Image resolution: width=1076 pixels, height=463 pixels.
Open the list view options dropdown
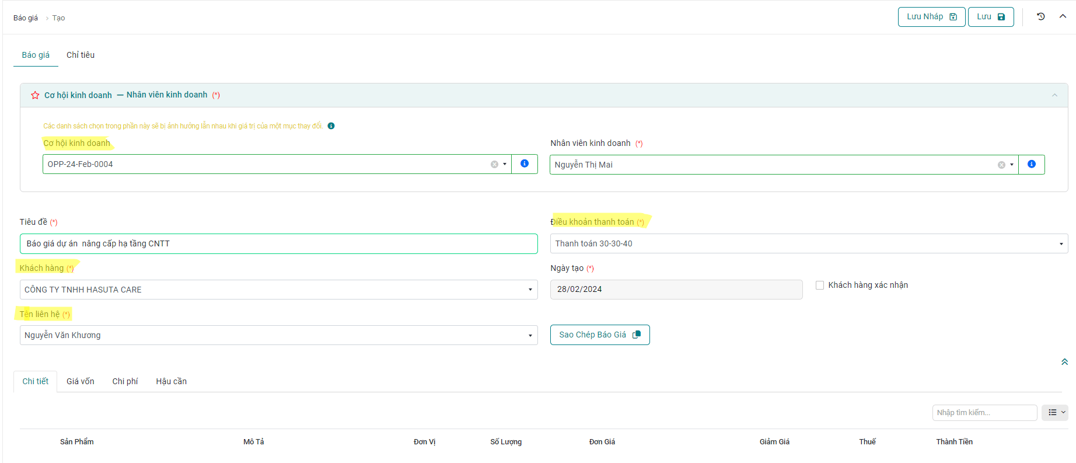1056,413
